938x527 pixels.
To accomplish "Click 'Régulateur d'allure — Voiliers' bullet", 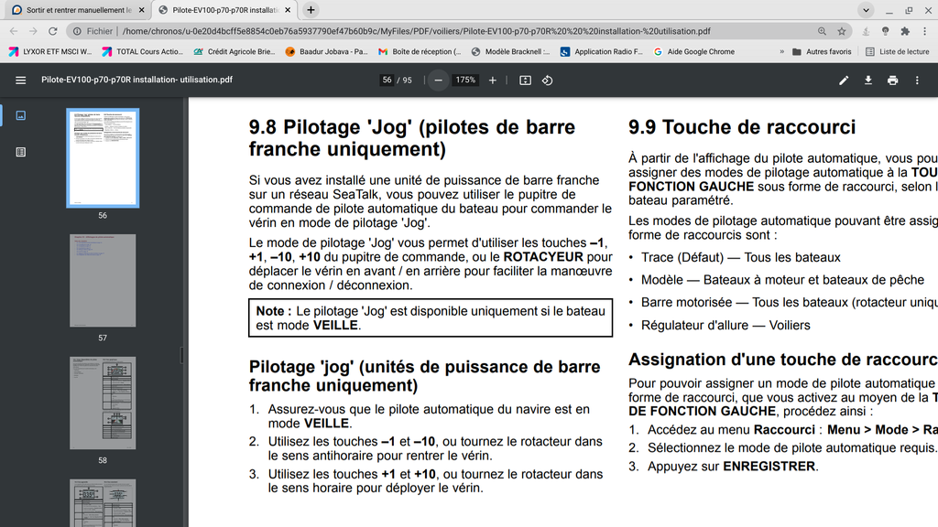I will [725, 325].
